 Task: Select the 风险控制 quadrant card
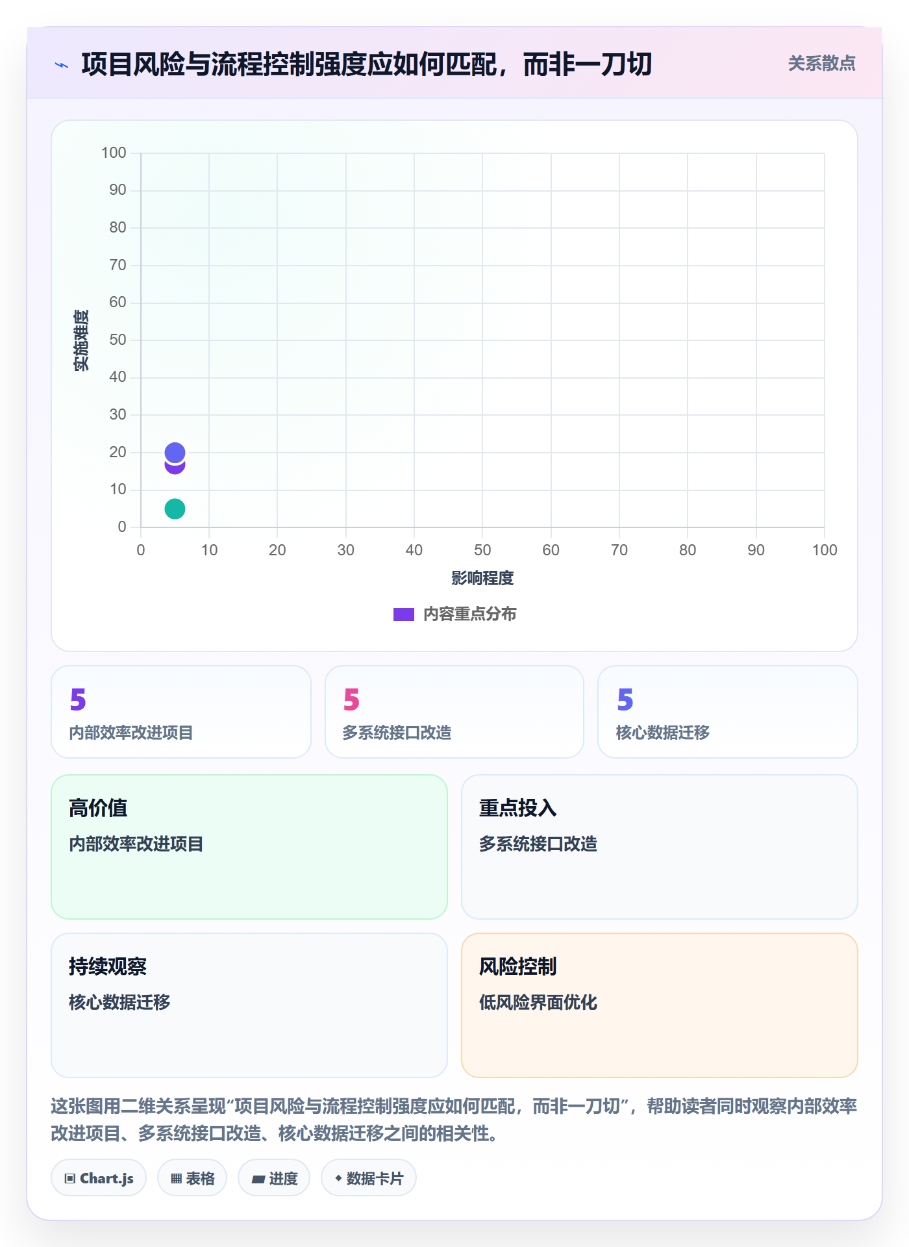[660, 1005]
